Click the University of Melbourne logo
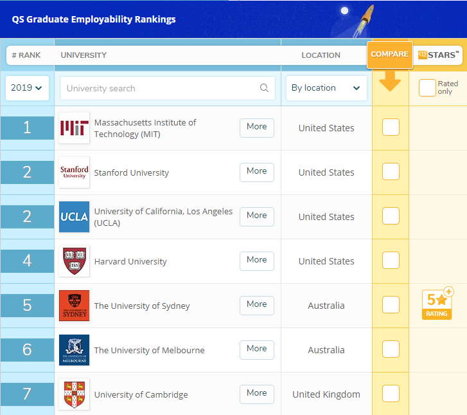The height and width of the screenshot is (415, 467). coord(74,350)
